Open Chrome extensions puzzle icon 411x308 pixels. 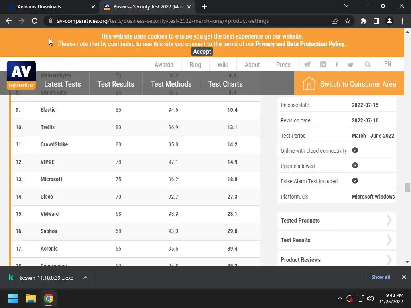point(364,21)
